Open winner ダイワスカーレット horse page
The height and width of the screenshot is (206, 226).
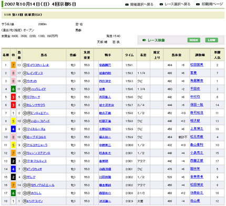38,65
